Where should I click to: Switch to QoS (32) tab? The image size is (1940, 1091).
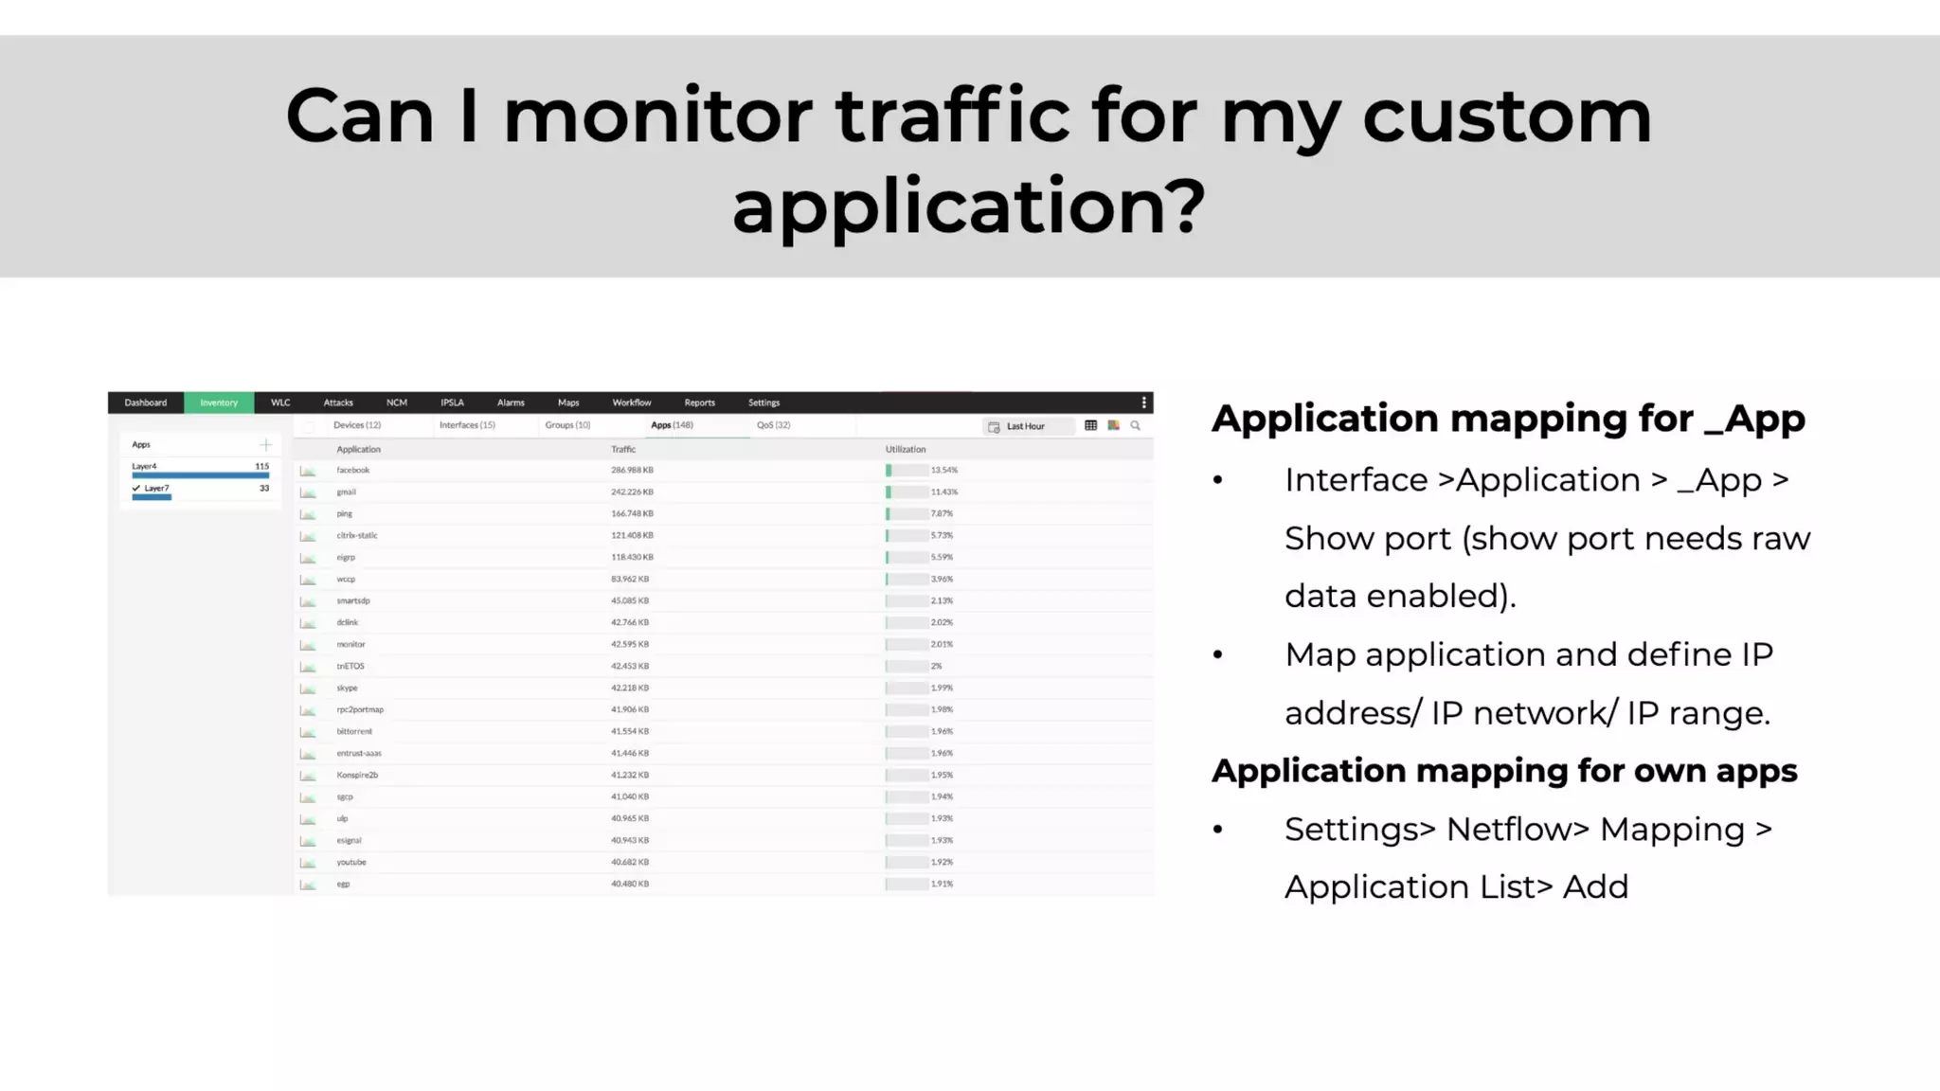(x=773, y=425)
